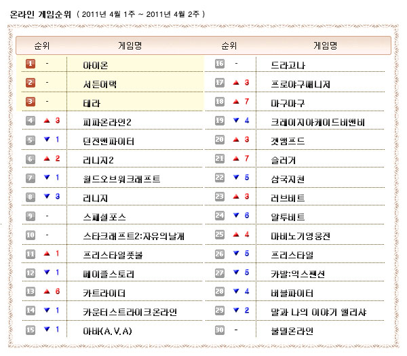The image size is (407, 356).
Task: Click the red rank 2 badge
Action: pyautogui.click(x=31, y=83)
